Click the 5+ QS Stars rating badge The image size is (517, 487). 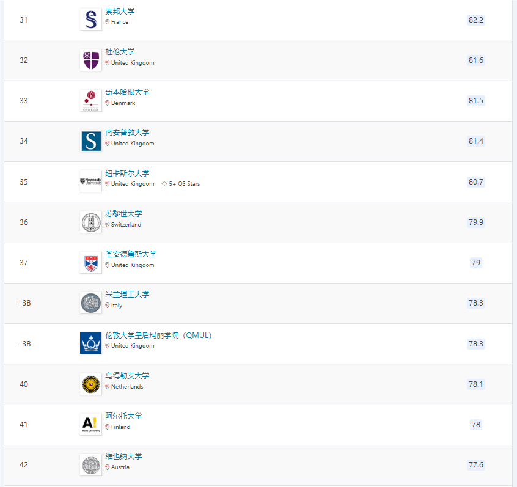[x=181, y=184]
